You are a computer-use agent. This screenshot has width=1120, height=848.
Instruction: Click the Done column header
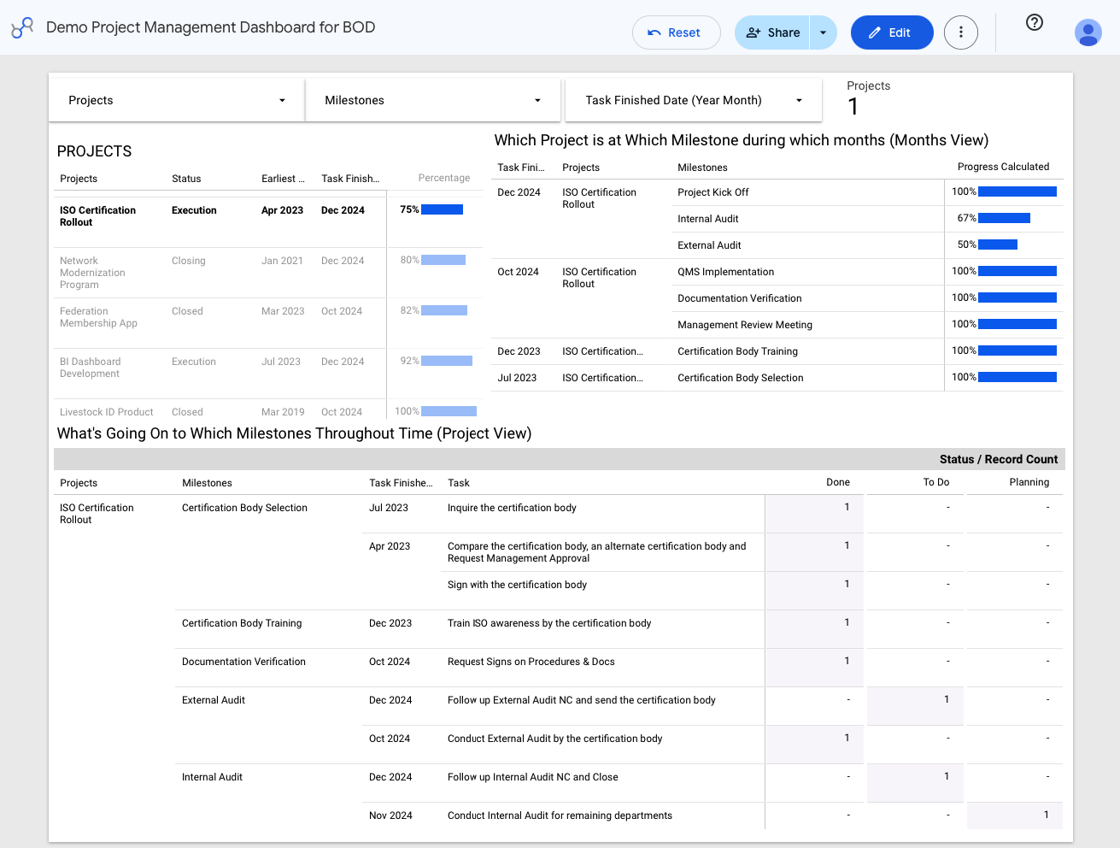(x=837, y=482)
